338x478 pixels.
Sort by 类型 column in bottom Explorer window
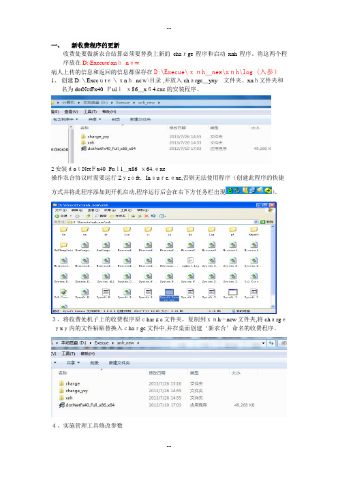(194, 373)
